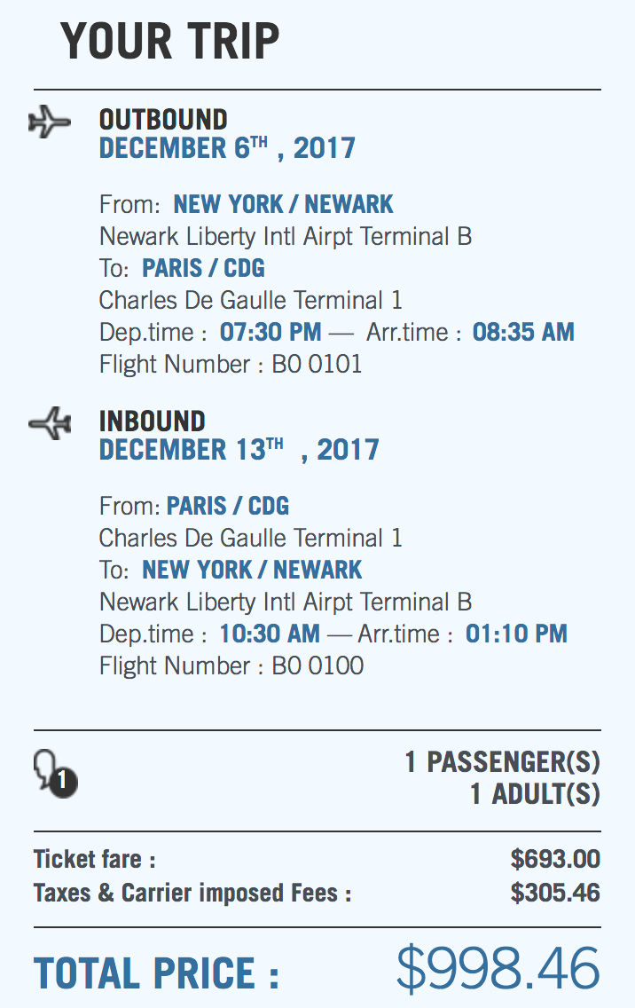
Task: Click the passenger count head icon
Action: pos(54,771)
